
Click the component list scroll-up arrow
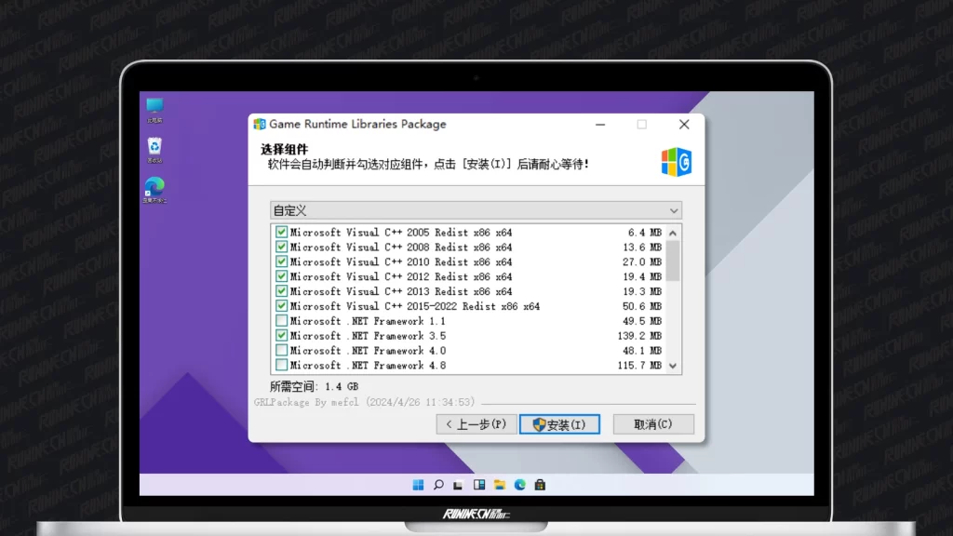click(673, 232)
